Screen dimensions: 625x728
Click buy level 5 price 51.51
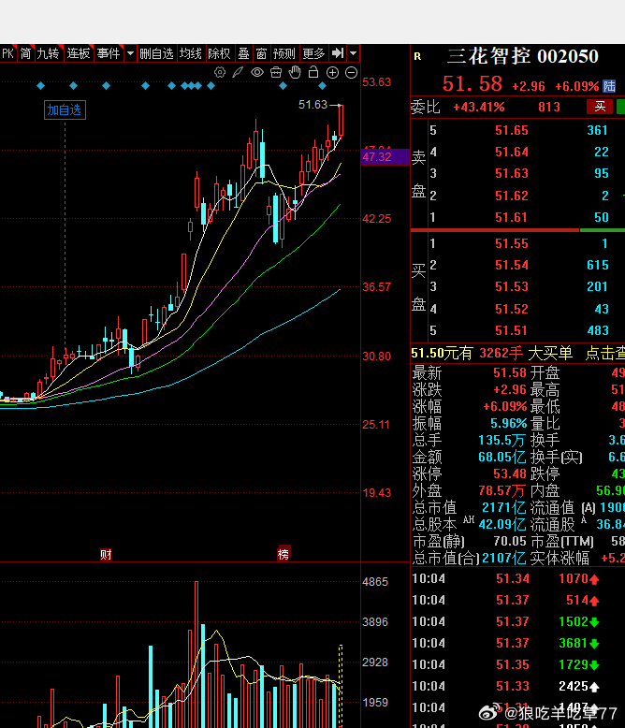[x=512, y=330]
